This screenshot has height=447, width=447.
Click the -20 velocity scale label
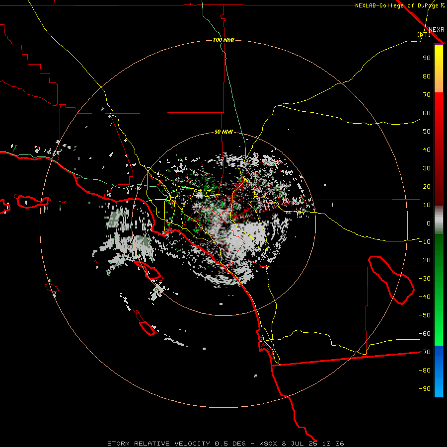coord(425,260)
